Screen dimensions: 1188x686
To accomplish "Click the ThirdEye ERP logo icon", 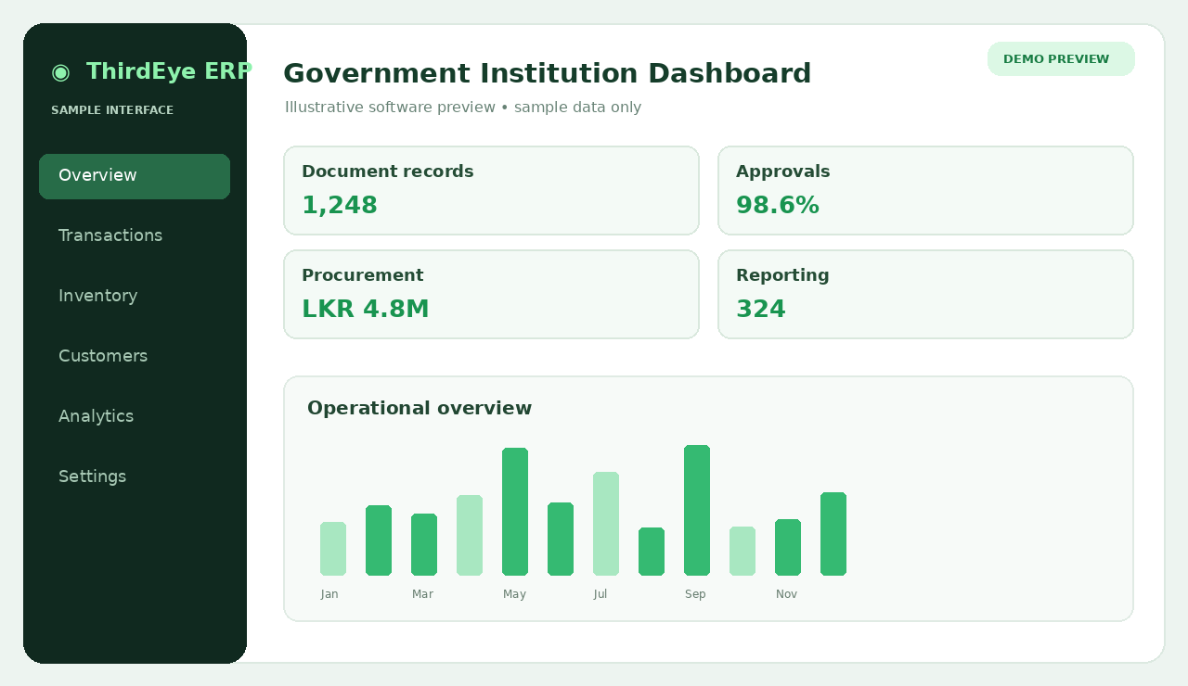I will coord(60,72).
